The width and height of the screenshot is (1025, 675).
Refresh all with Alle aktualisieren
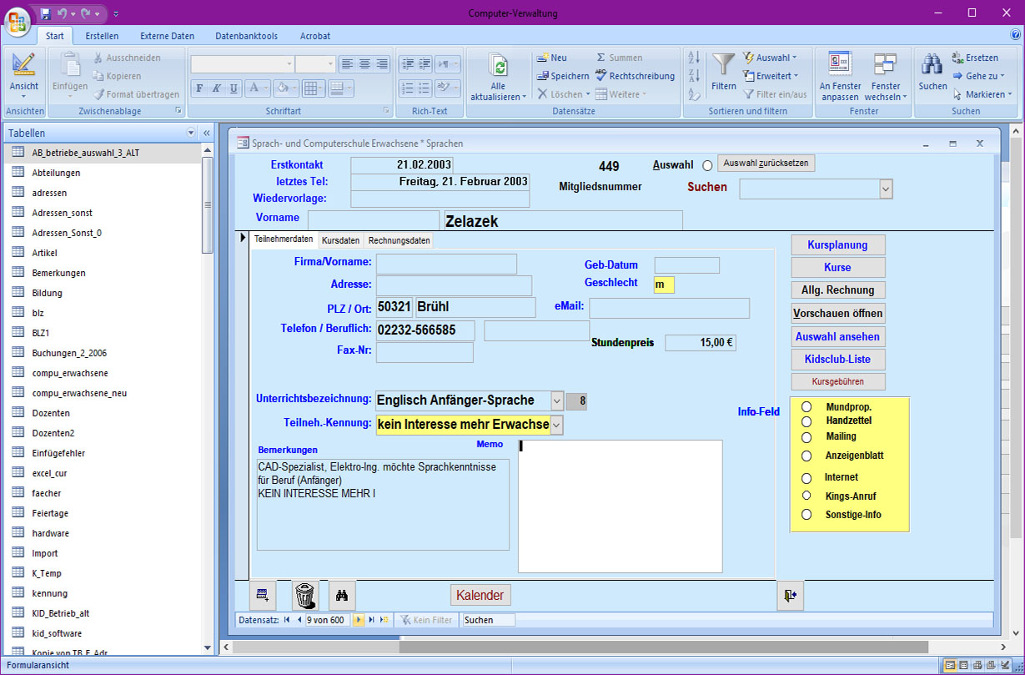tap(498, 77)
